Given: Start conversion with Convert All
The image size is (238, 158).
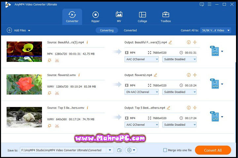Looking at the screenshot, I should [x=213, y=150].
